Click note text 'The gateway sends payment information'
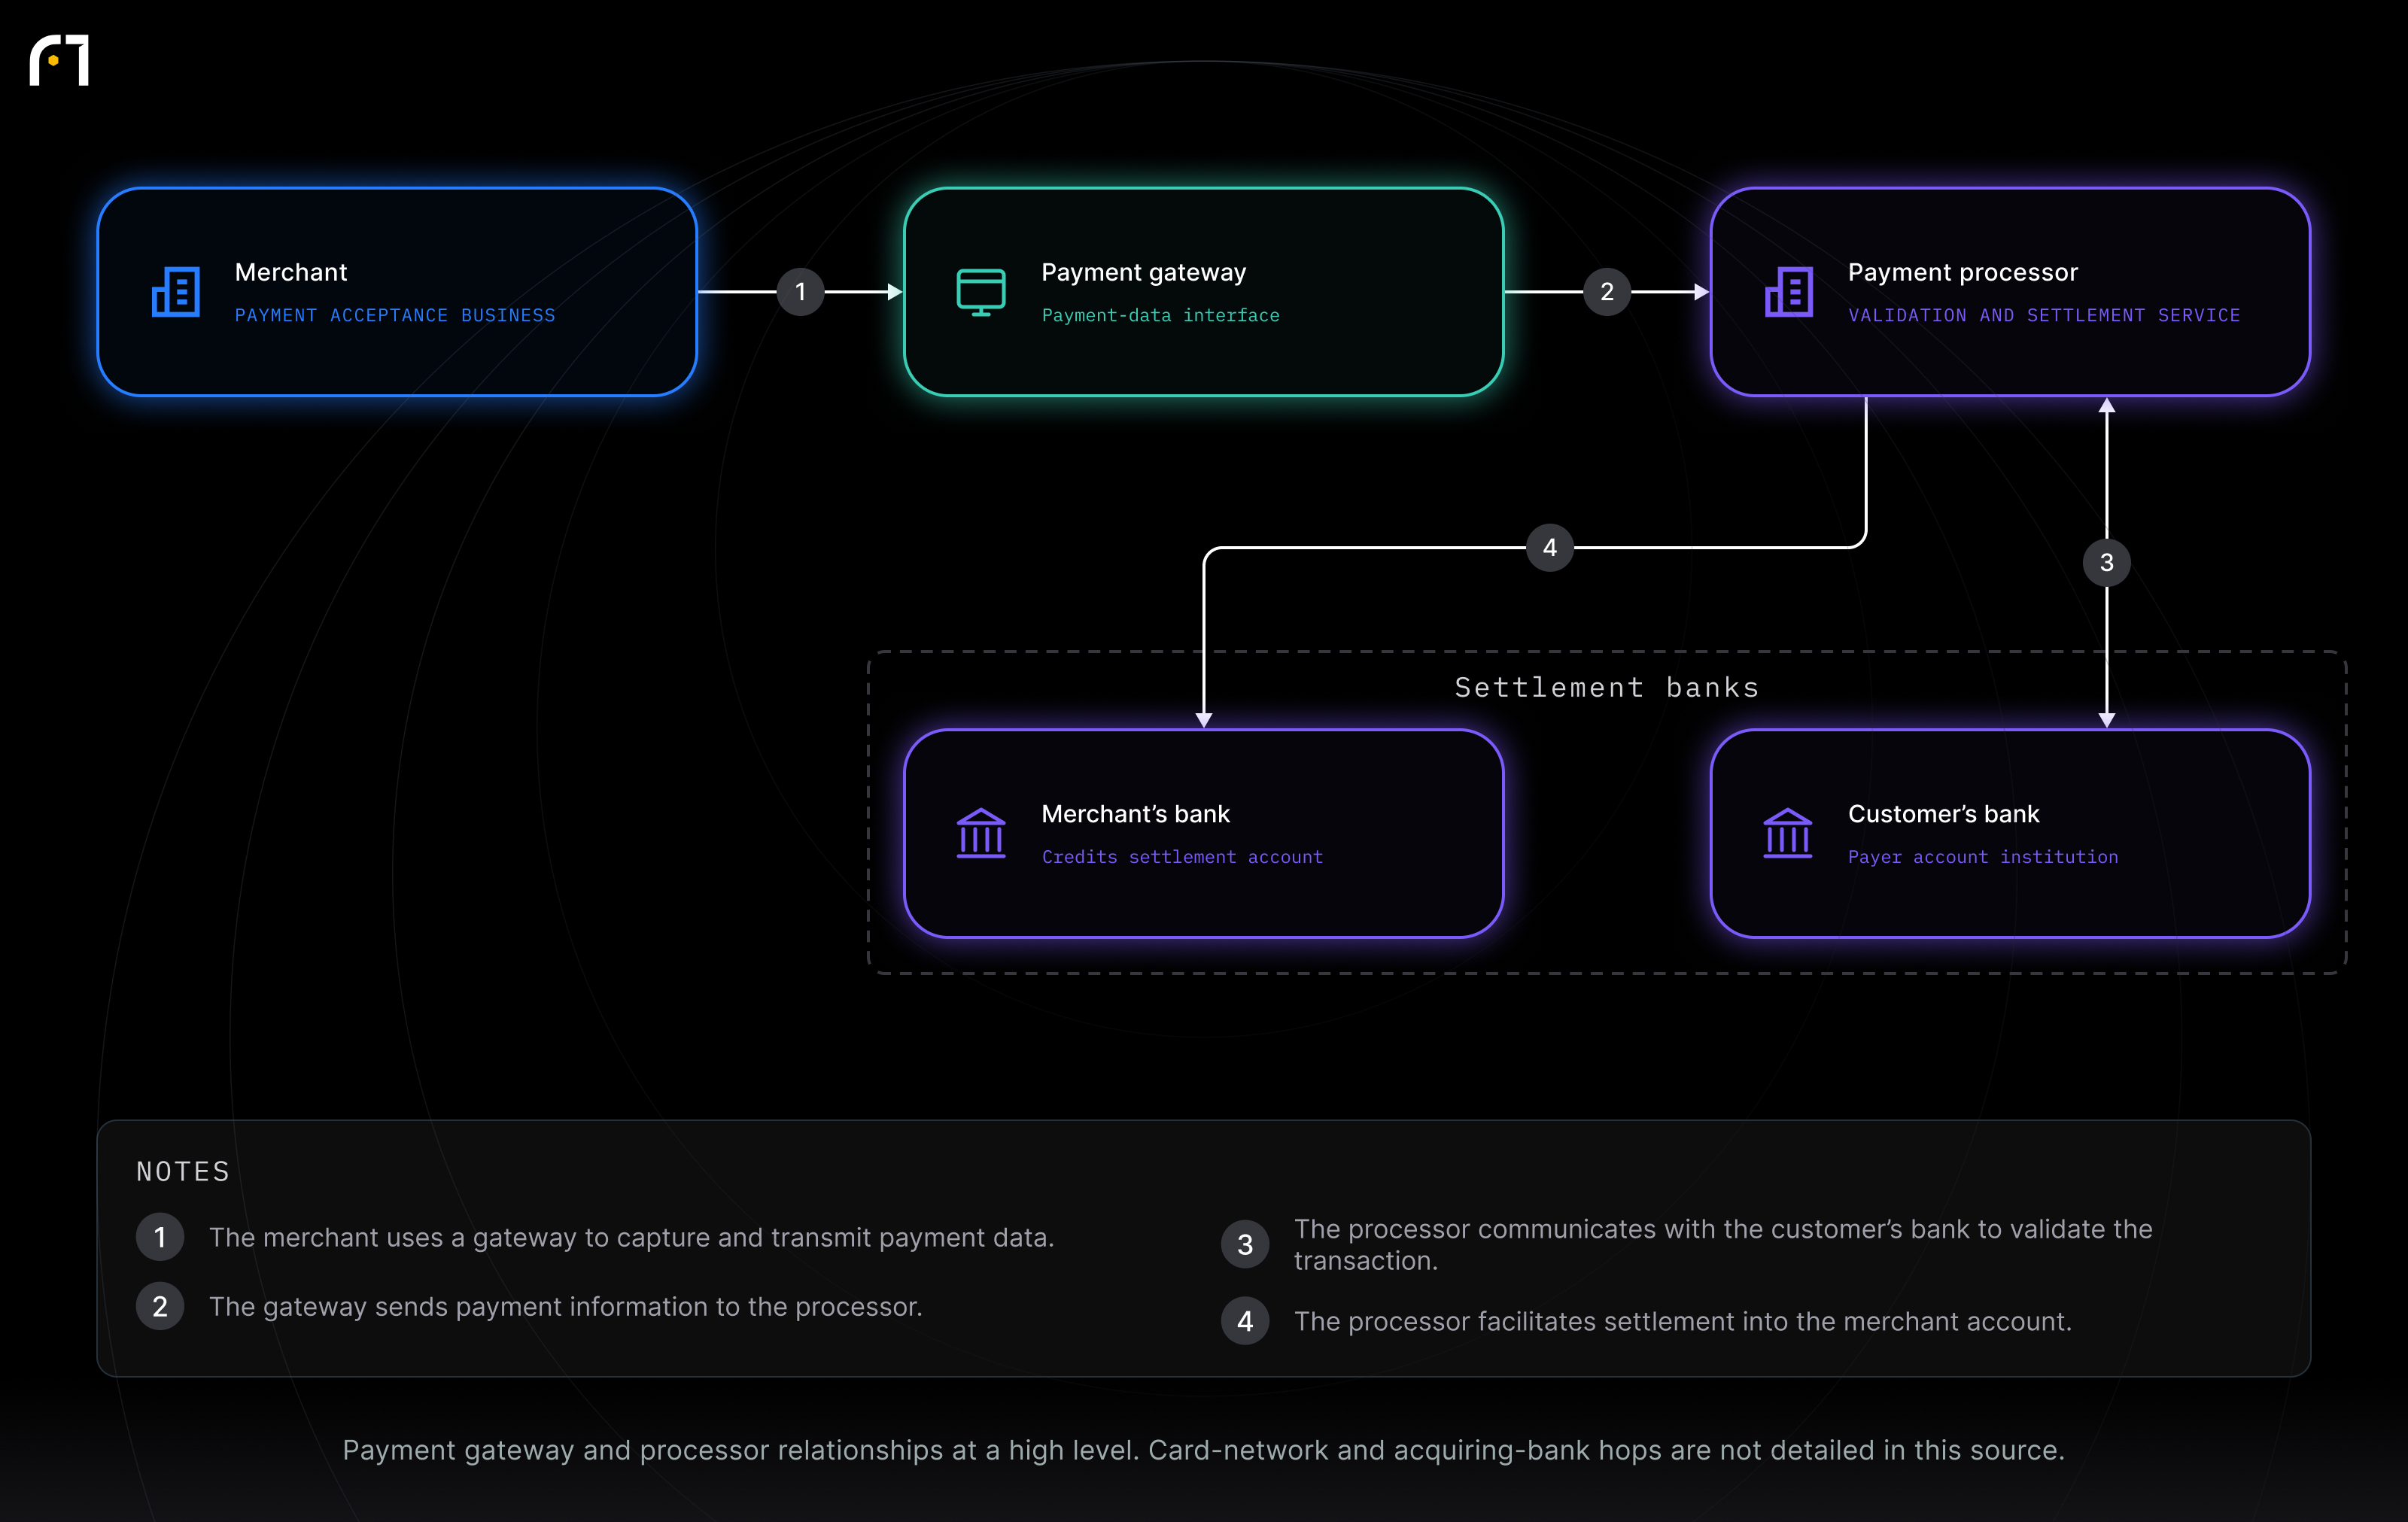The width and height of the screenshot is (2408, 1522). [565, 1306]
